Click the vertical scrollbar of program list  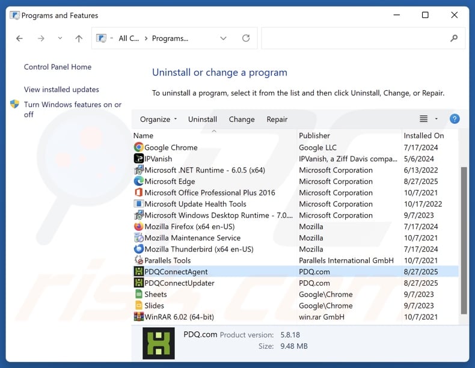(x=464, y=240)
